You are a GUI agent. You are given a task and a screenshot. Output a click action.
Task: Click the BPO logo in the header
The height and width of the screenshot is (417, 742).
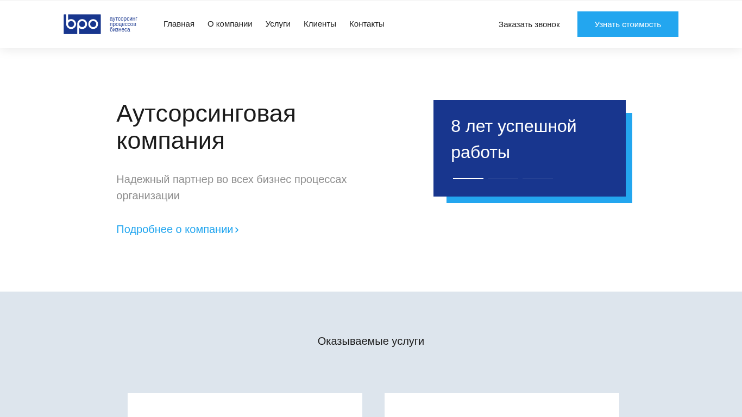pos(82,24)
